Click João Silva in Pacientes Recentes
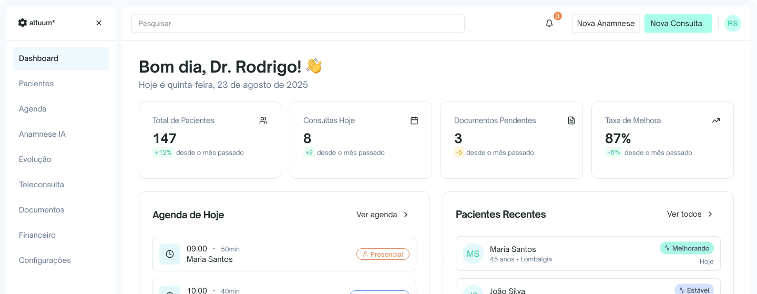Screen dimensions: 757x294 tap(507, 290)
